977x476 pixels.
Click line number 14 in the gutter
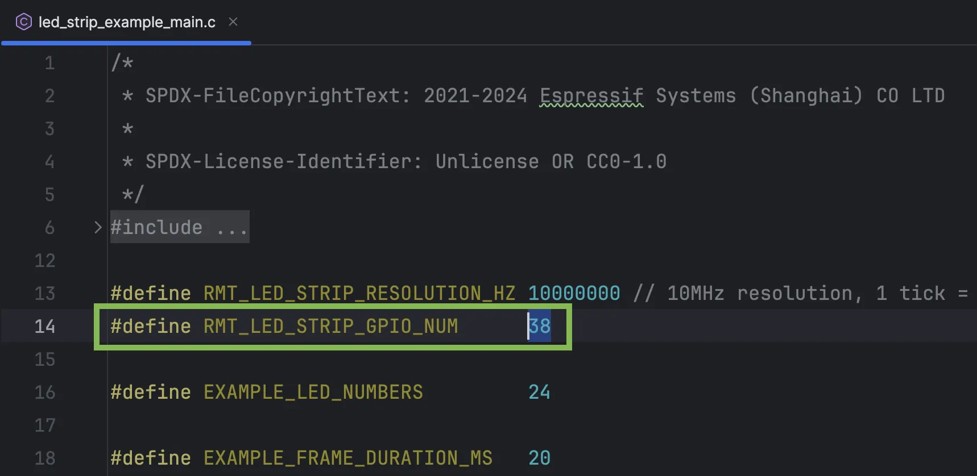[45, 326]
